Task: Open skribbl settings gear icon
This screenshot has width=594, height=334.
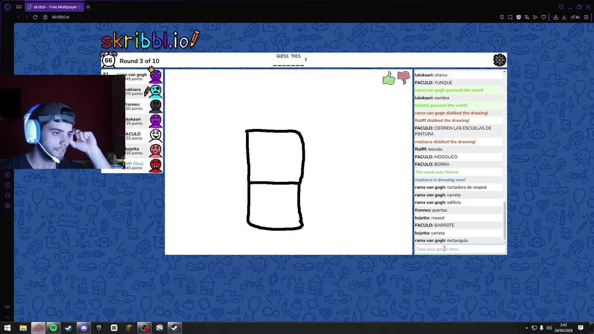Action: tap(499, 60)
